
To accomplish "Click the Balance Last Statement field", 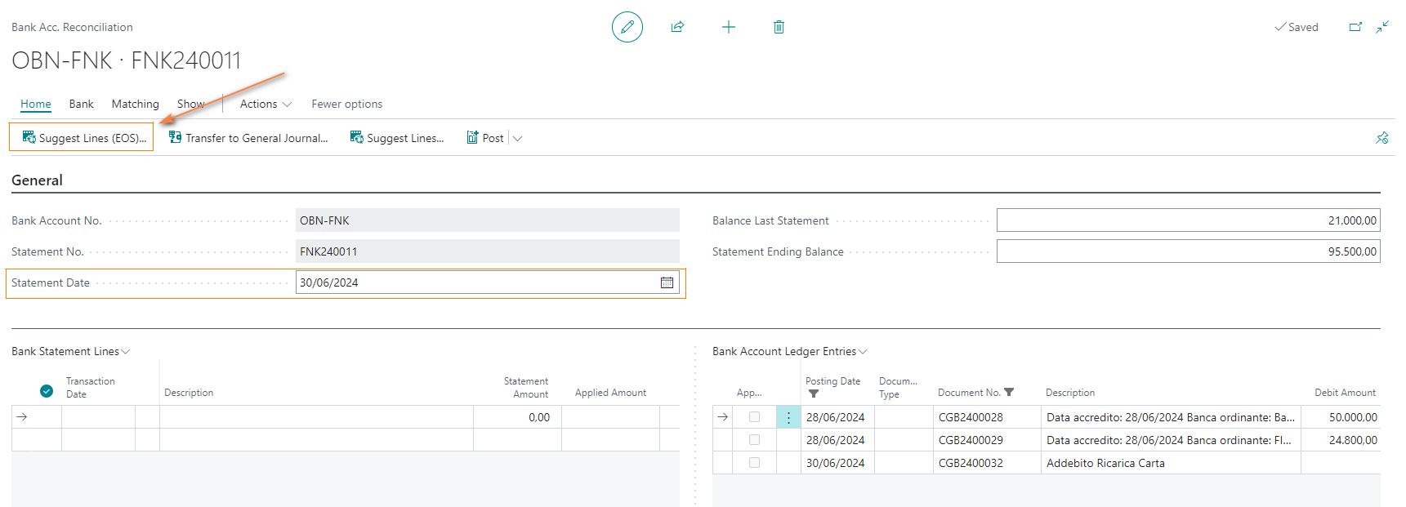I will (1189, 220).
